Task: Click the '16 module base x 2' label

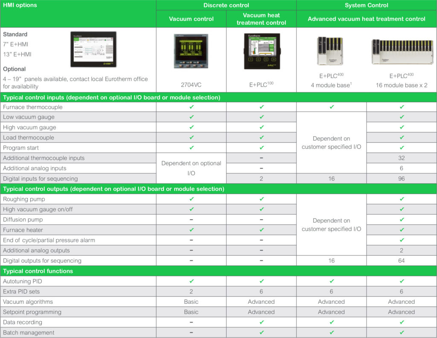Action: point(402,85)
